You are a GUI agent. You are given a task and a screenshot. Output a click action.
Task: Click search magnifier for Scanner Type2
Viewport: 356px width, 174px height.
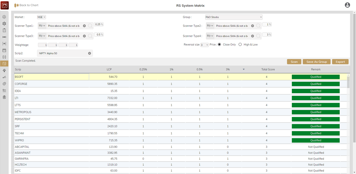tap(258, 26)
